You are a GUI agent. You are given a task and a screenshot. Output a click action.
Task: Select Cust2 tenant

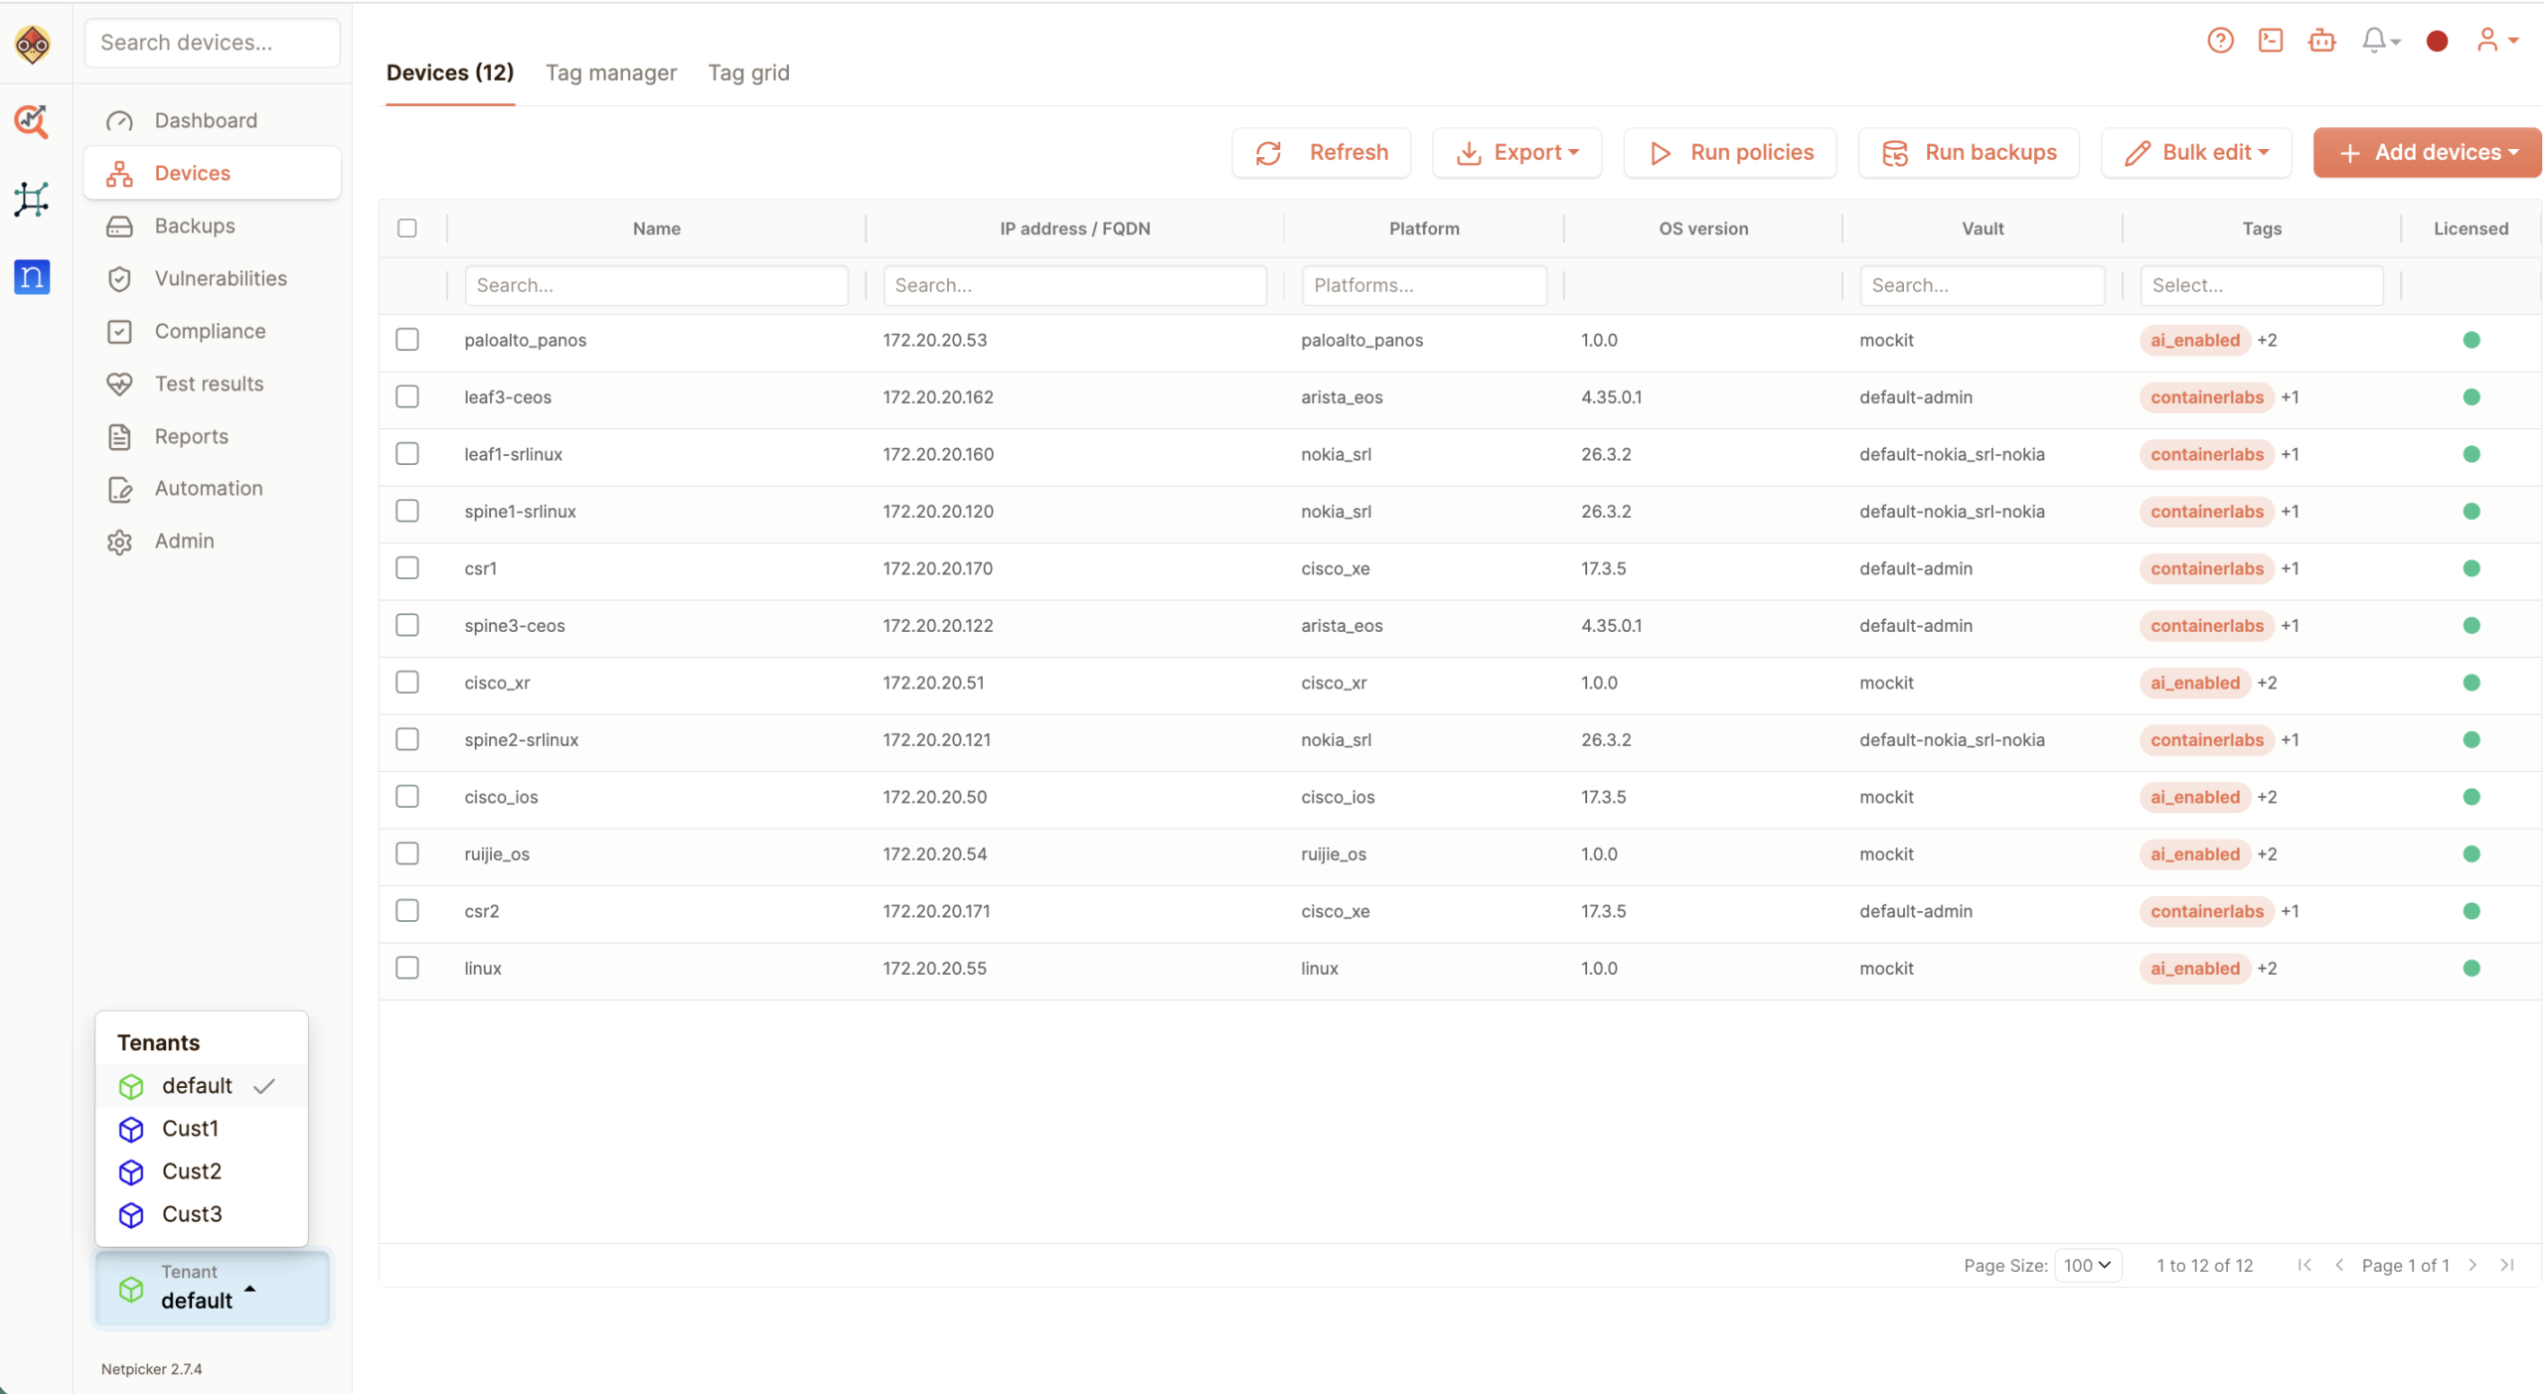point(201,1171)
